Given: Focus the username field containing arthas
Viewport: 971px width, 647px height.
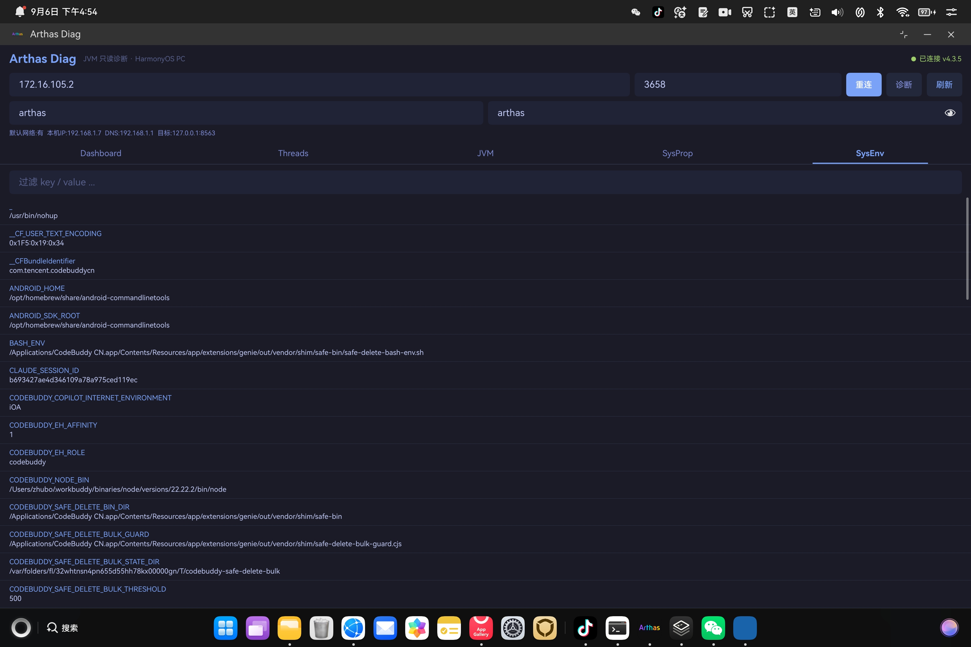Looking at the screenshot, I should (x=246, y=113).
